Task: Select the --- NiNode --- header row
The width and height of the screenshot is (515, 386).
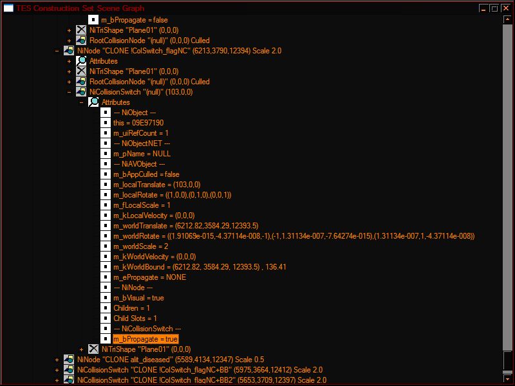Action: 133,287
